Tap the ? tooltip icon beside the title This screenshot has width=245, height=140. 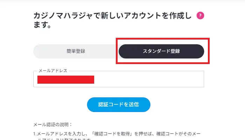coord(200,15)
